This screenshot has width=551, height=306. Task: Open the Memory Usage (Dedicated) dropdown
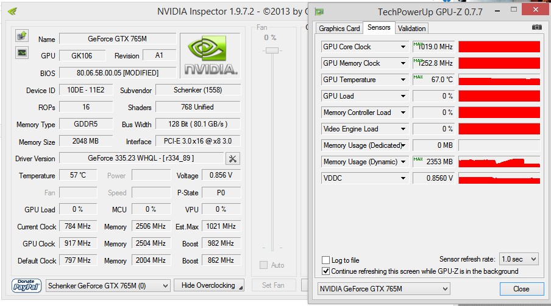point(403,145)
